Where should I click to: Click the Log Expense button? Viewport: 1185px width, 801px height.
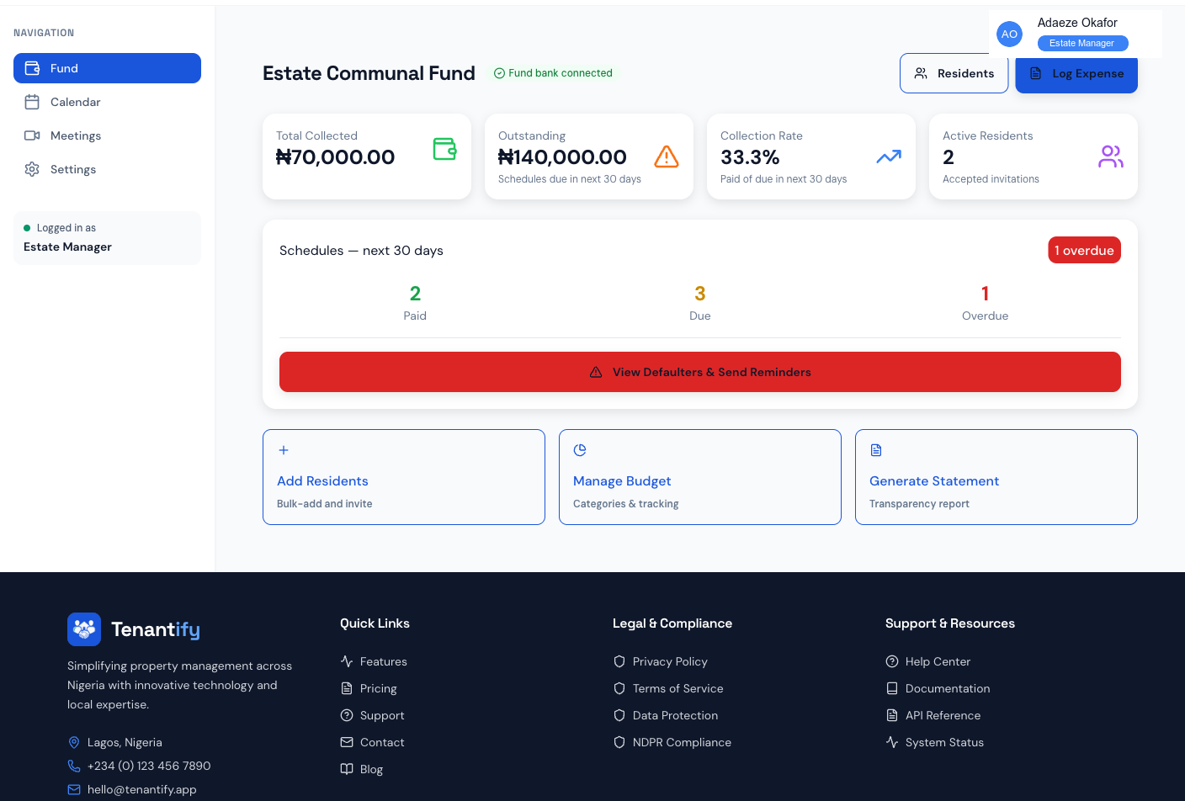coord(1076,73)
